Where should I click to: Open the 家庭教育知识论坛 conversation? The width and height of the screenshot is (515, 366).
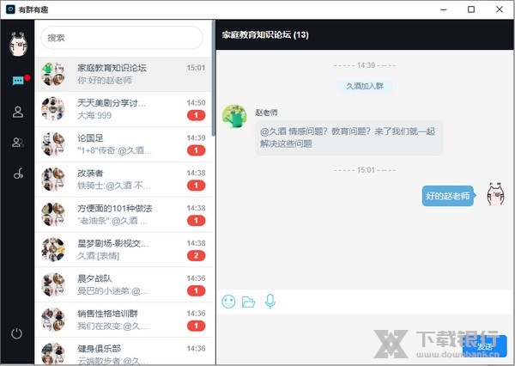[124, 75]
